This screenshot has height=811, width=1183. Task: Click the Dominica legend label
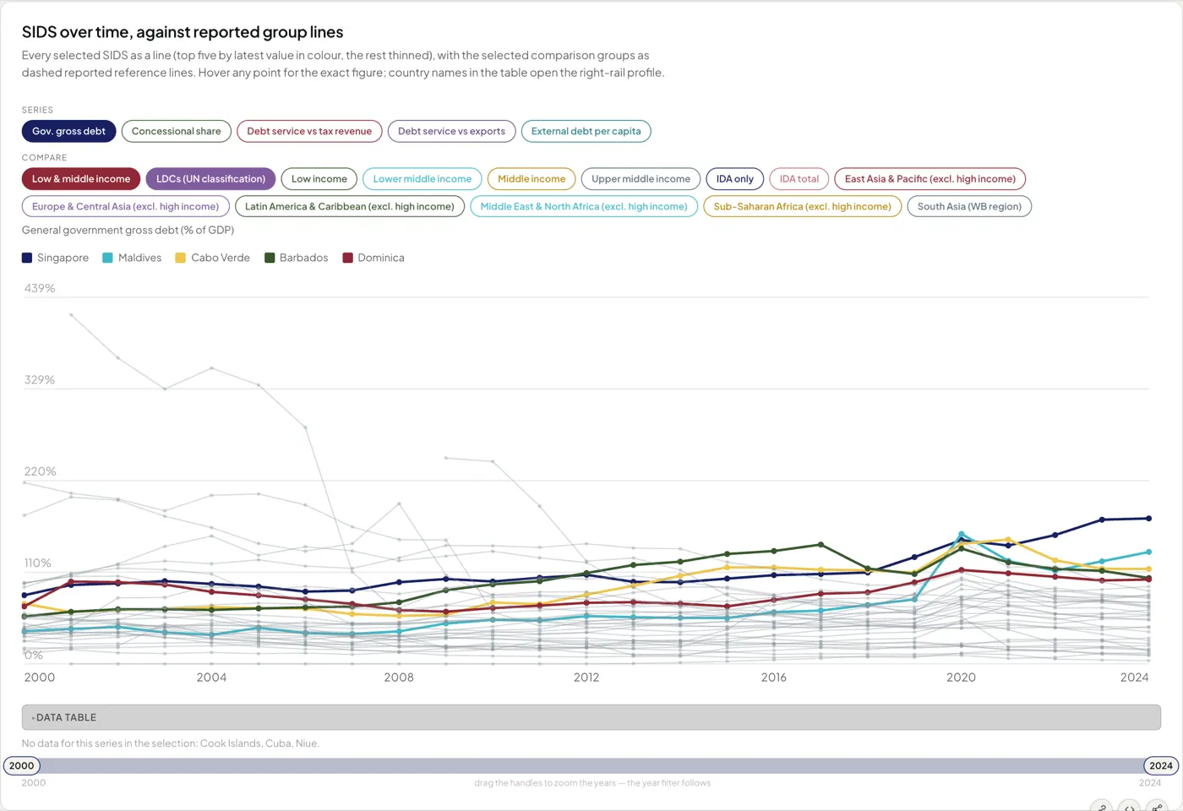(x=381, y=258)
